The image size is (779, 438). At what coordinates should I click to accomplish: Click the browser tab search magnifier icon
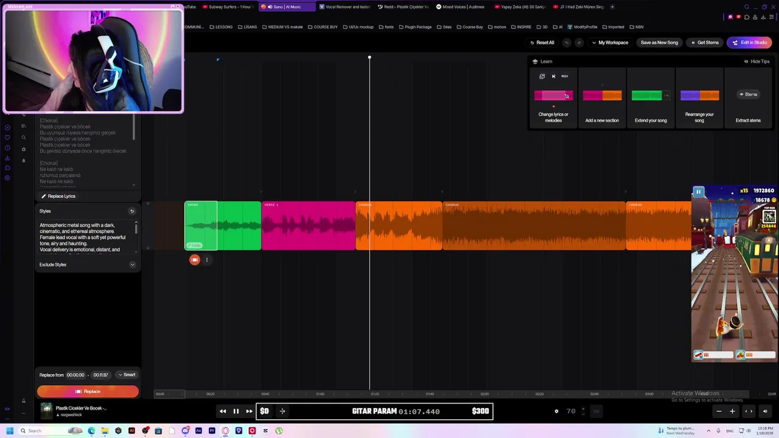pyautogui.click(x=747, y=7)
